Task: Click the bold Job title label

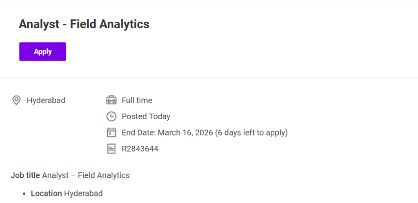Action: [25, 175]
